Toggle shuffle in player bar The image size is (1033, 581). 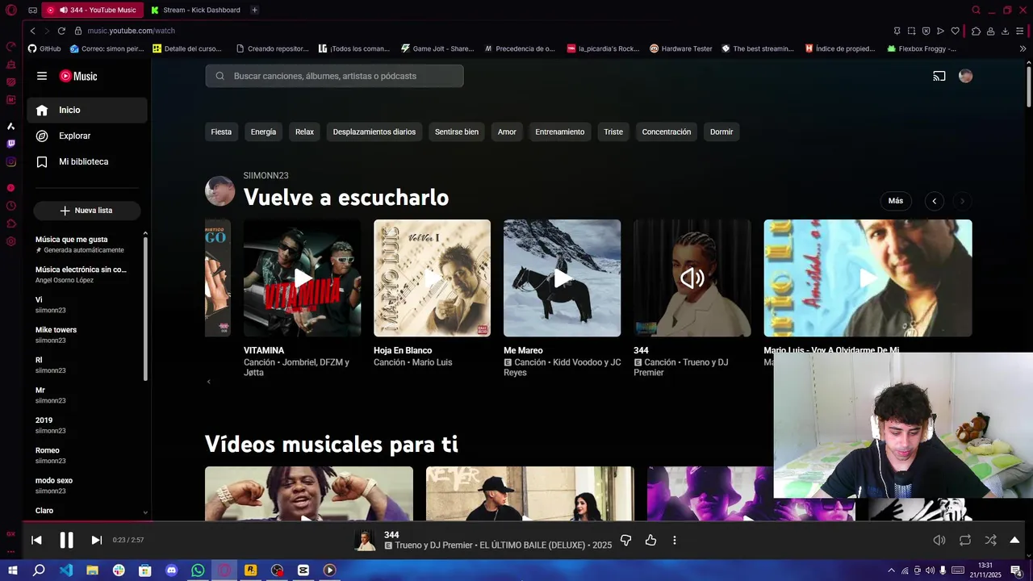coord(990,540)
